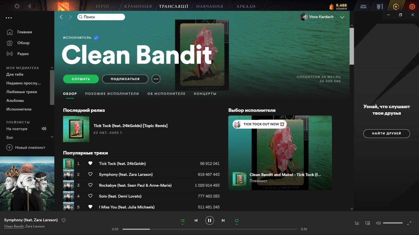
Task: Open Аркади tab in Dota
Action: 246,6
